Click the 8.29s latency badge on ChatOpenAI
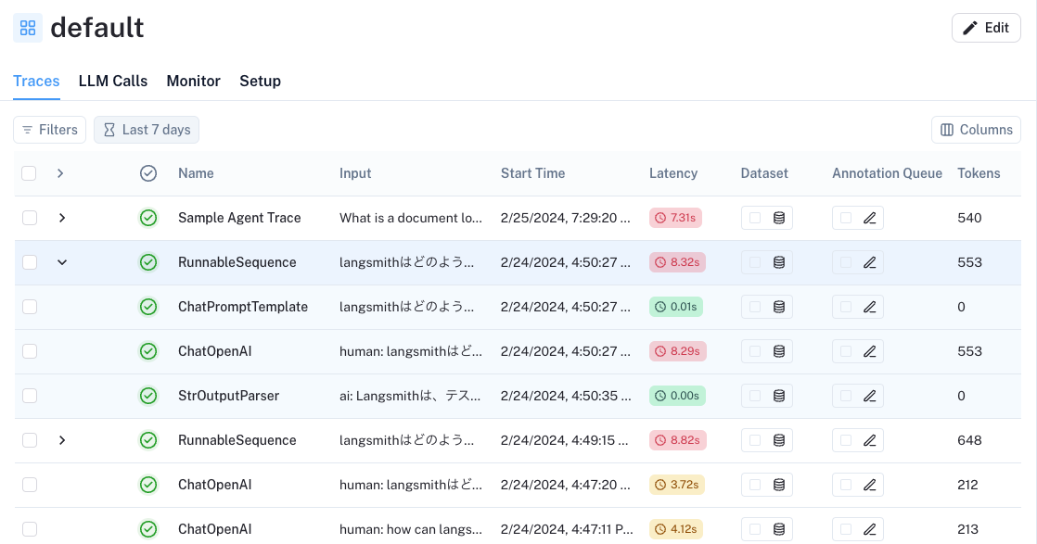 click(x=677, y=351)
